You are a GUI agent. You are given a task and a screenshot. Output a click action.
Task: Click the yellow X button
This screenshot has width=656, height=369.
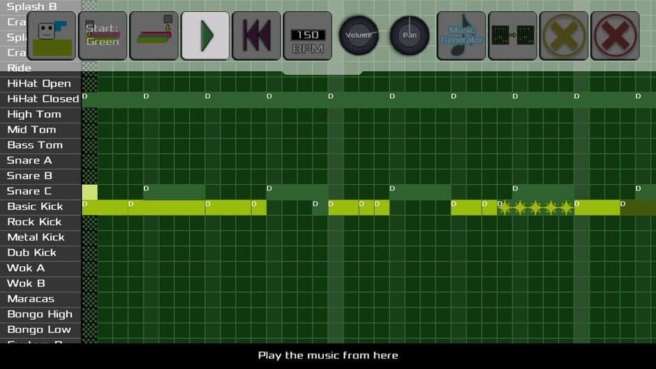click(564, 36)
